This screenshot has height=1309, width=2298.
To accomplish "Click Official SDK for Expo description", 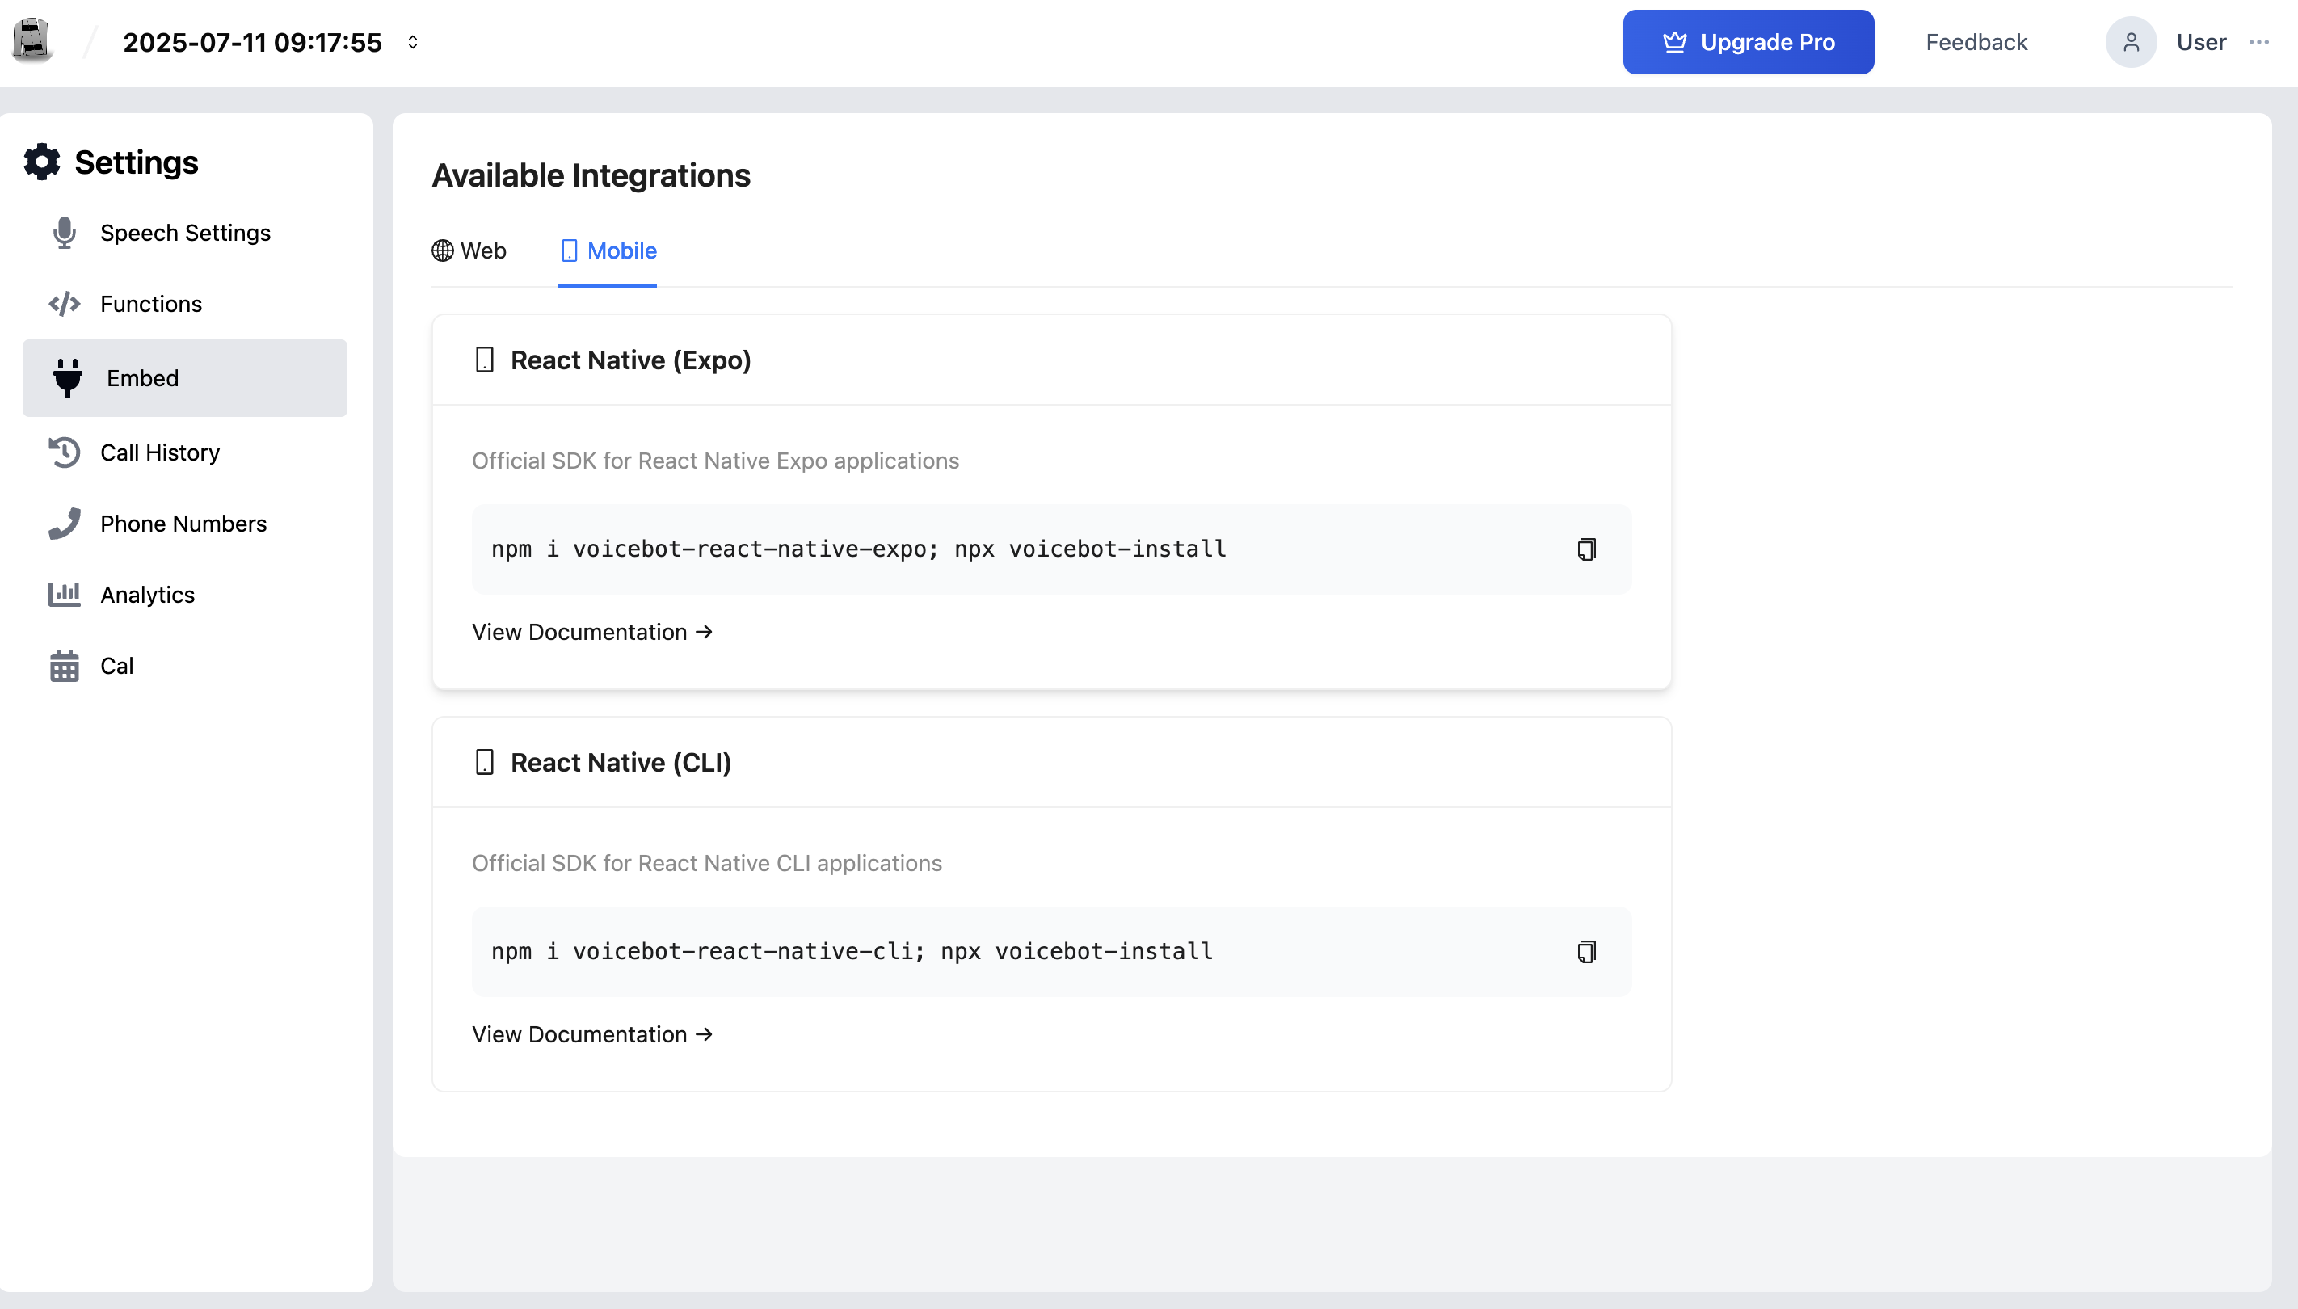I will 716,461.
